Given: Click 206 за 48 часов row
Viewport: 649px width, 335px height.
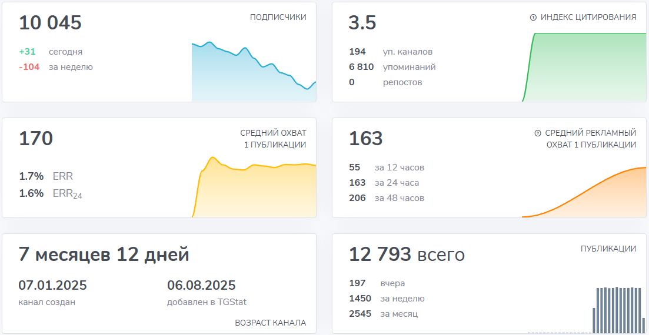Looking at the screenshot, I should pos(387,198).
